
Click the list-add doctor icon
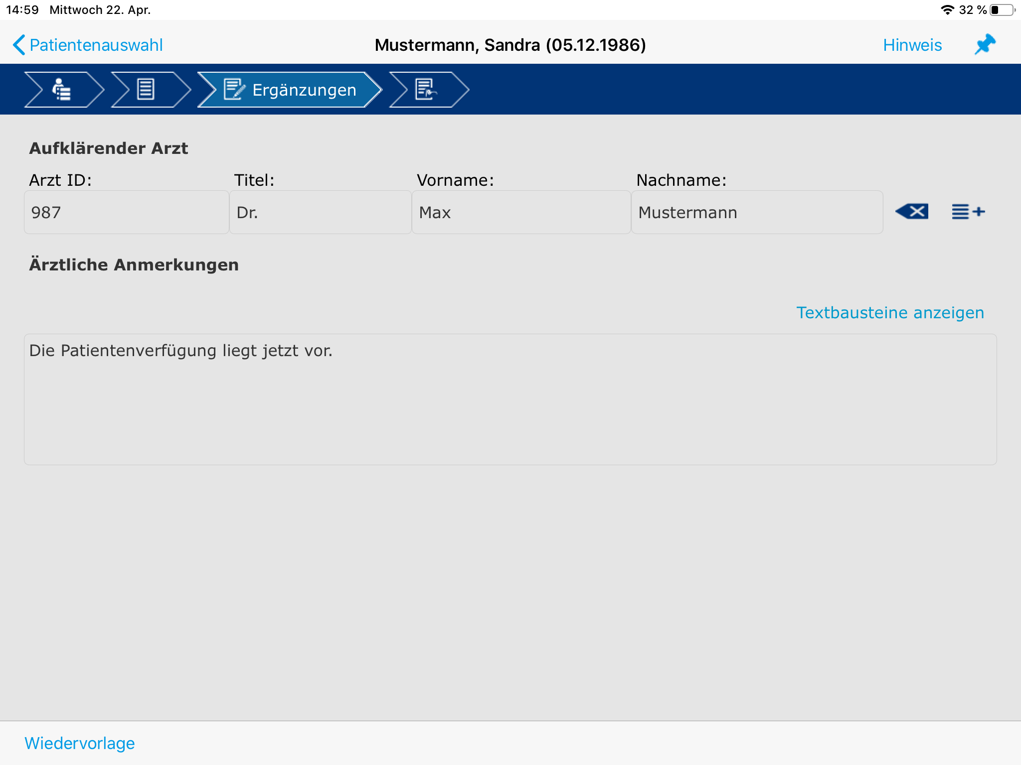tap(968, 212)
